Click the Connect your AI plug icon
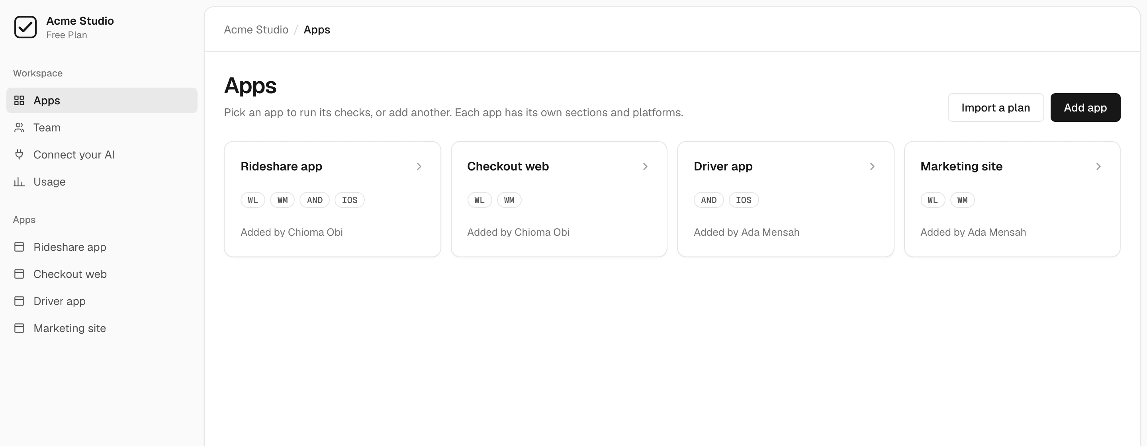This screenshot has width=1147, height=446. click(x=19, y=155)
